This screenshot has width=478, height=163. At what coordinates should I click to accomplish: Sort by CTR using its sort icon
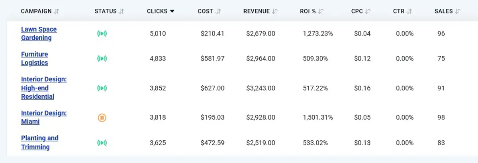coord(409,11)
